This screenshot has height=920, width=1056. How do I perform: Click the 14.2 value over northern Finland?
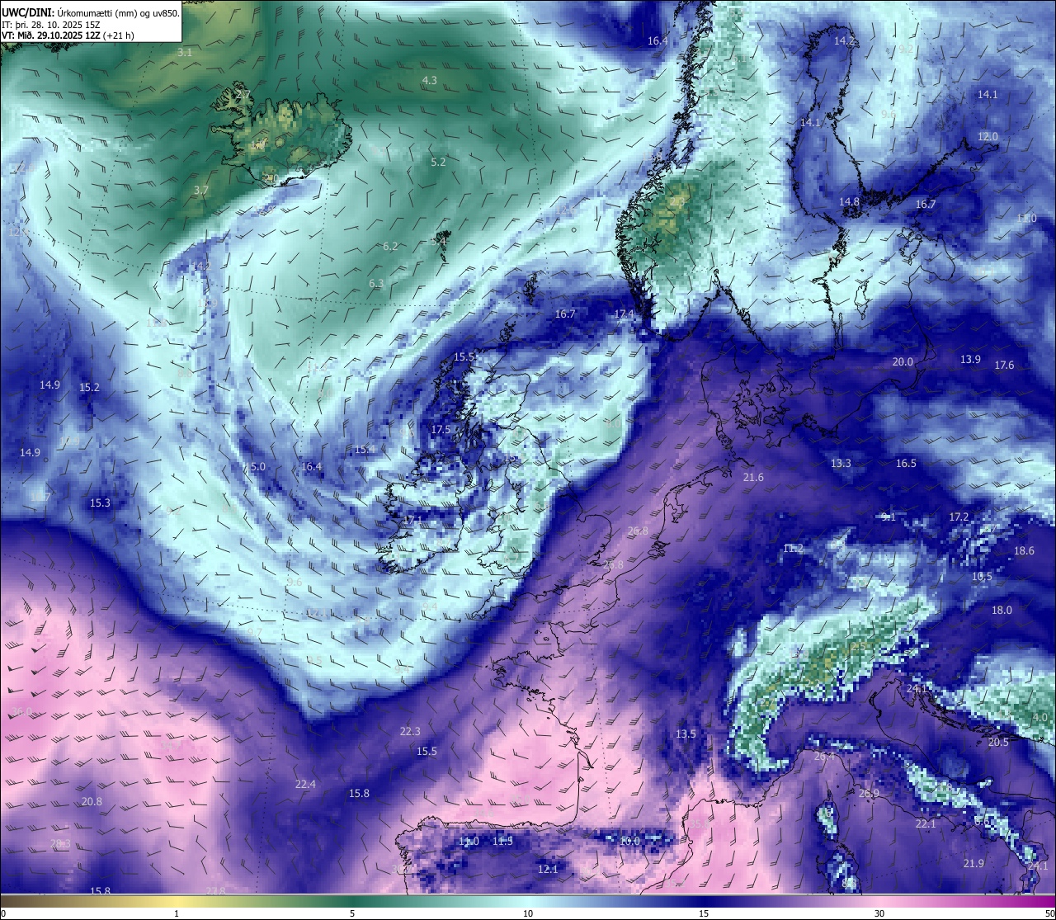[844, 40]
